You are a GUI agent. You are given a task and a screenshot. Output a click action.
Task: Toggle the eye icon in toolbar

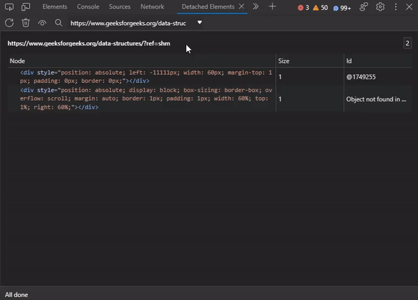click(x=42, y=23)
